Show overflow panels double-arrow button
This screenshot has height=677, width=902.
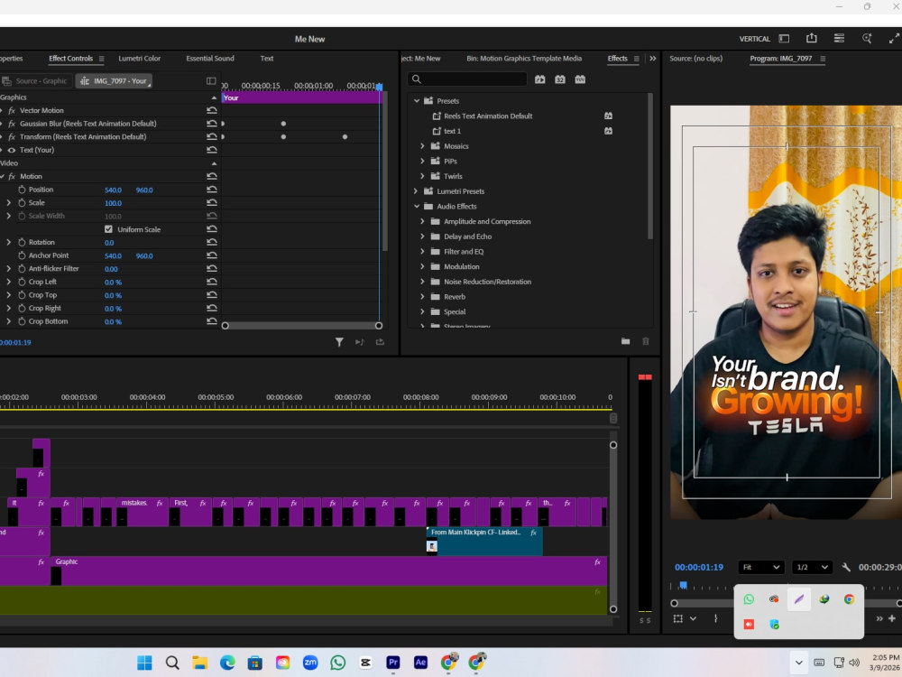click(653, 58)
